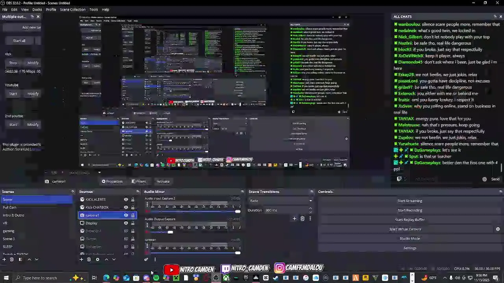Open the Scene Collection menu
Screen dimensions: 504x283
click(x=72, y=9)
